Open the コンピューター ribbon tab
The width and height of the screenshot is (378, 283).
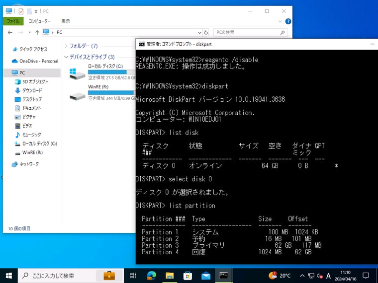click(39, 21)
